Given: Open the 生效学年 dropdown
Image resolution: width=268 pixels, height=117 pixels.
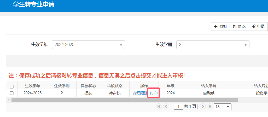Looking at the screenshot, I should 88,45.
